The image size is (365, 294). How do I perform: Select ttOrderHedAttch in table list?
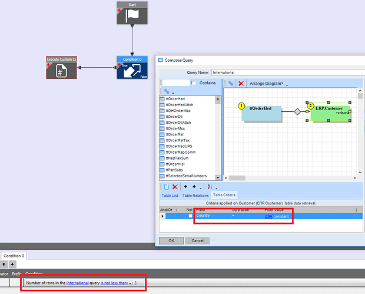coord(179,105)
